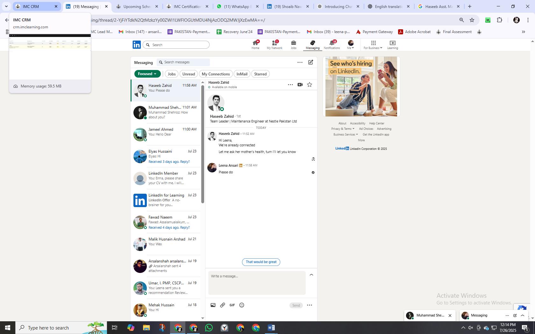
Task: Show more bookmarks chevron
Action: tap(523, 32)
